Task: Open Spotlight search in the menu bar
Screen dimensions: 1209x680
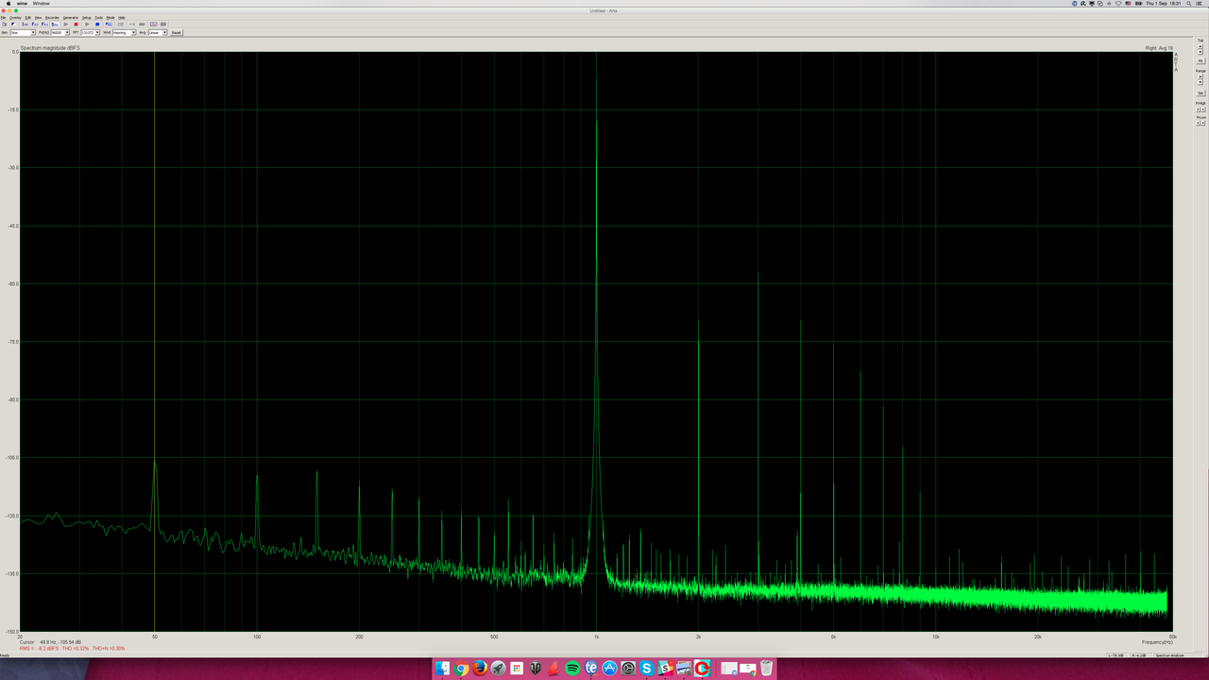Action: [1187, 4]
